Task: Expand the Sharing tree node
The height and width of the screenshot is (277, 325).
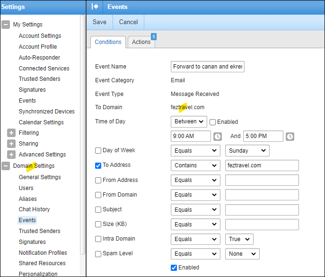Action: tap(11, 144)
